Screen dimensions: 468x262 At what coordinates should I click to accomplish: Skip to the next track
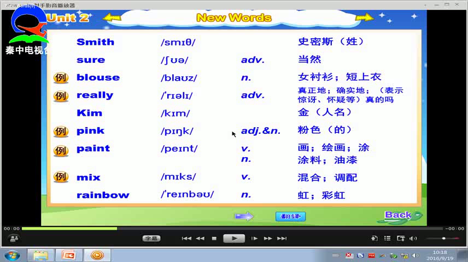[282, 239]
